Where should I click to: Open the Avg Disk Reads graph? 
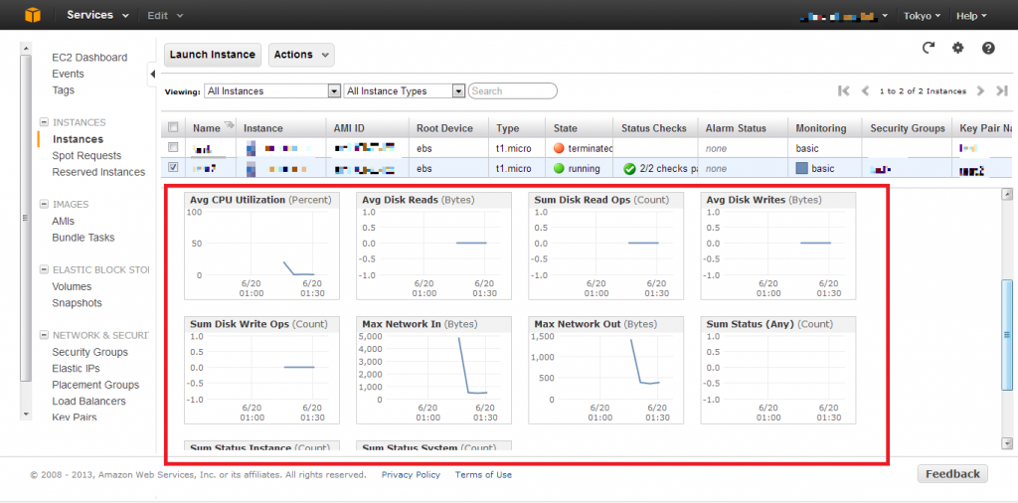pyautogui.click(x=433, y=246)
